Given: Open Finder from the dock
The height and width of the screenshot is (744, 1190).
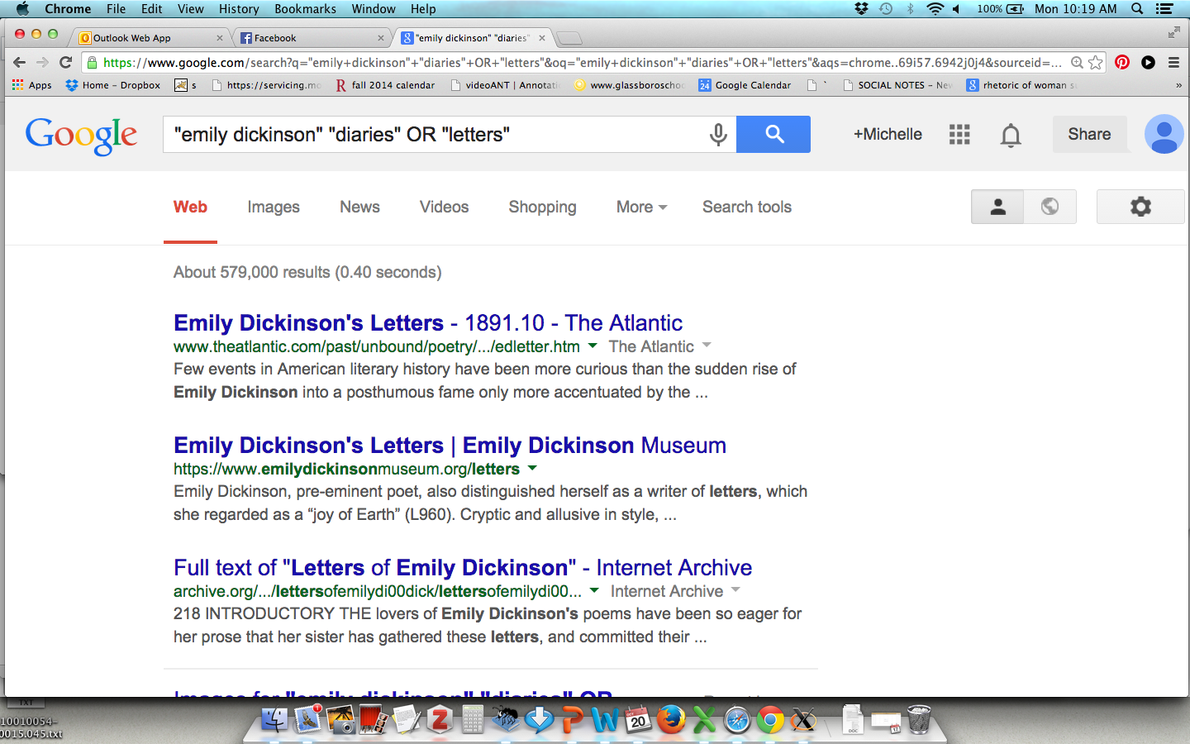Looking at the screenshot, I should (x=275, y=719).
